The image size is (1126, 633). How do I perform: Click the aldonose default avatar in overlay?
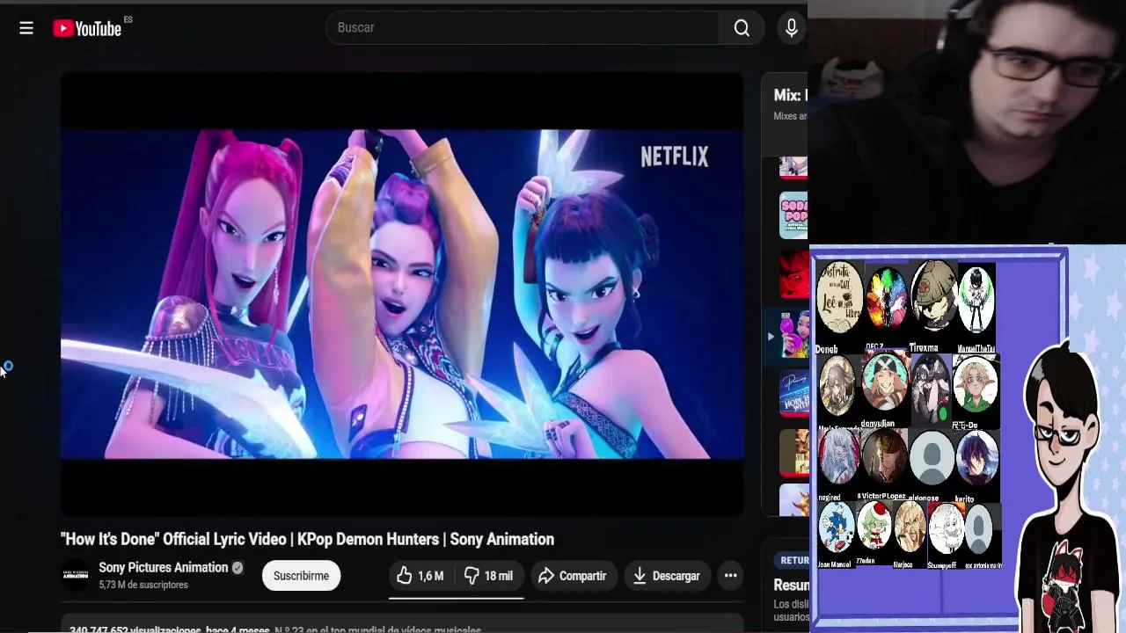click(931, 459)
